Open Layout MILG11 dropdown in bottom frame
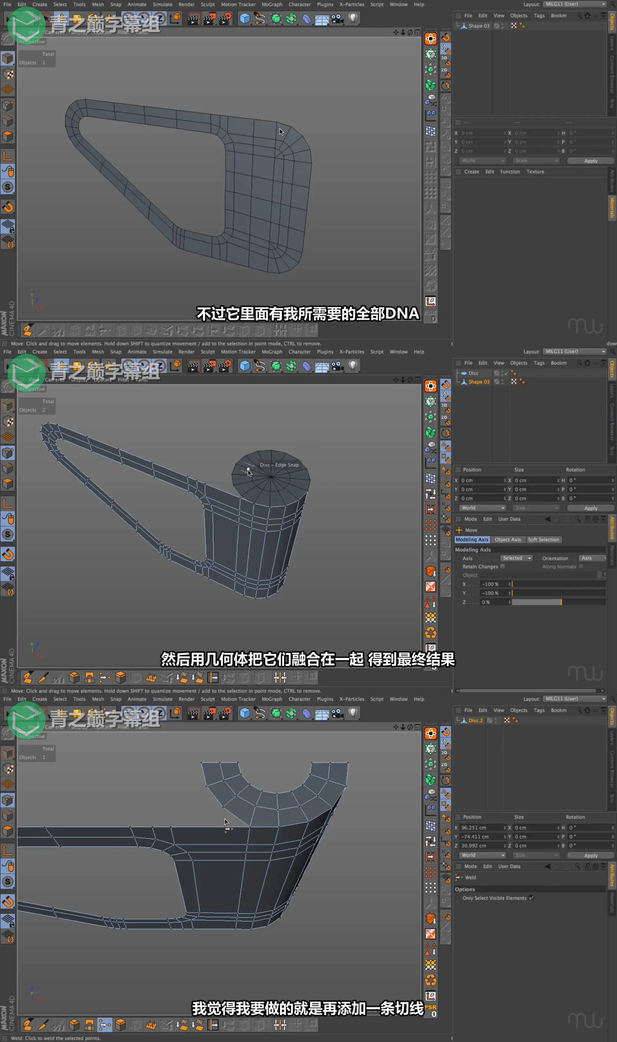Viewport: 617px width, 1042px height. pyautogui.click(x=576, y=699)
